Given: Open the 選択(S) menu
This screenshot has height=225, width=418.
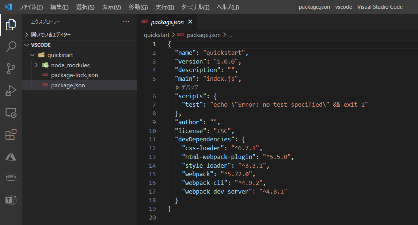Looking at the screenshot, I should pos(85,7).
